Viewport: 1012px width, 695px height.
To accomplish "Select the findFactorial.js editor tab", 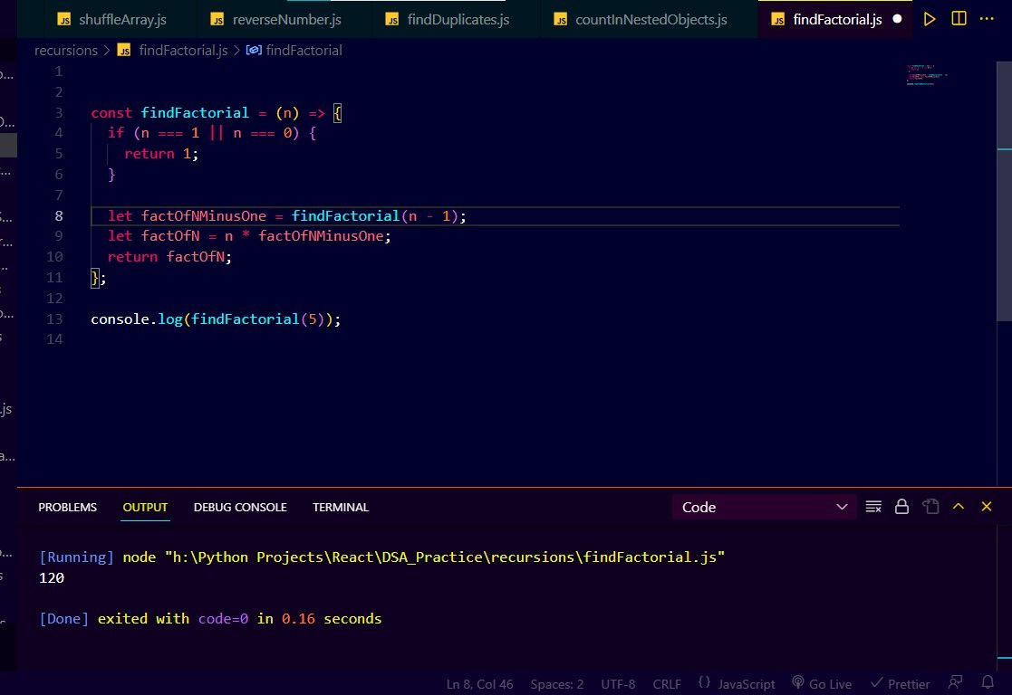I will 836,19.
